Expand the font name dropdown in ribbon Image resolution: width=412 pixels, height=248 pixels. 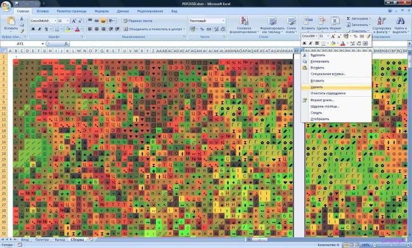[x=55, y=21]
